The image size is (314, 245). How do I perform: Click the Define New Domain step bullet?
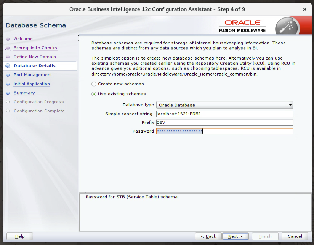click(8, 57)
